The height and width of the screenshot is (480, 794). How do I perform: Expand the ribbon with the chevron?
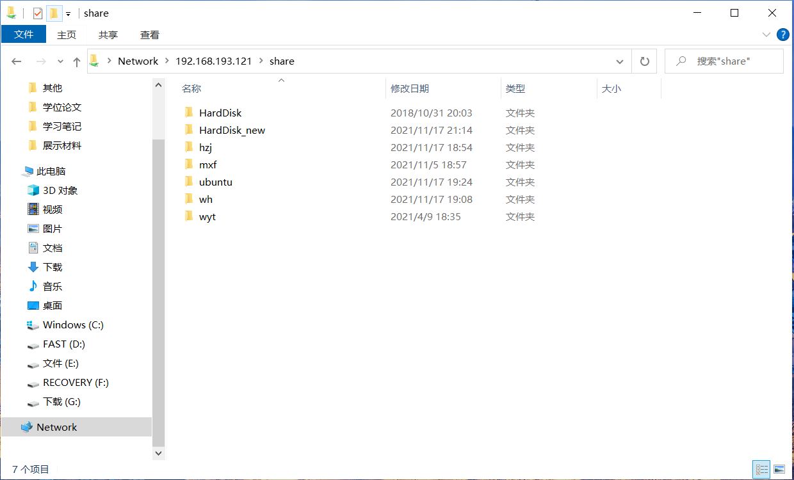pos(766,35)
